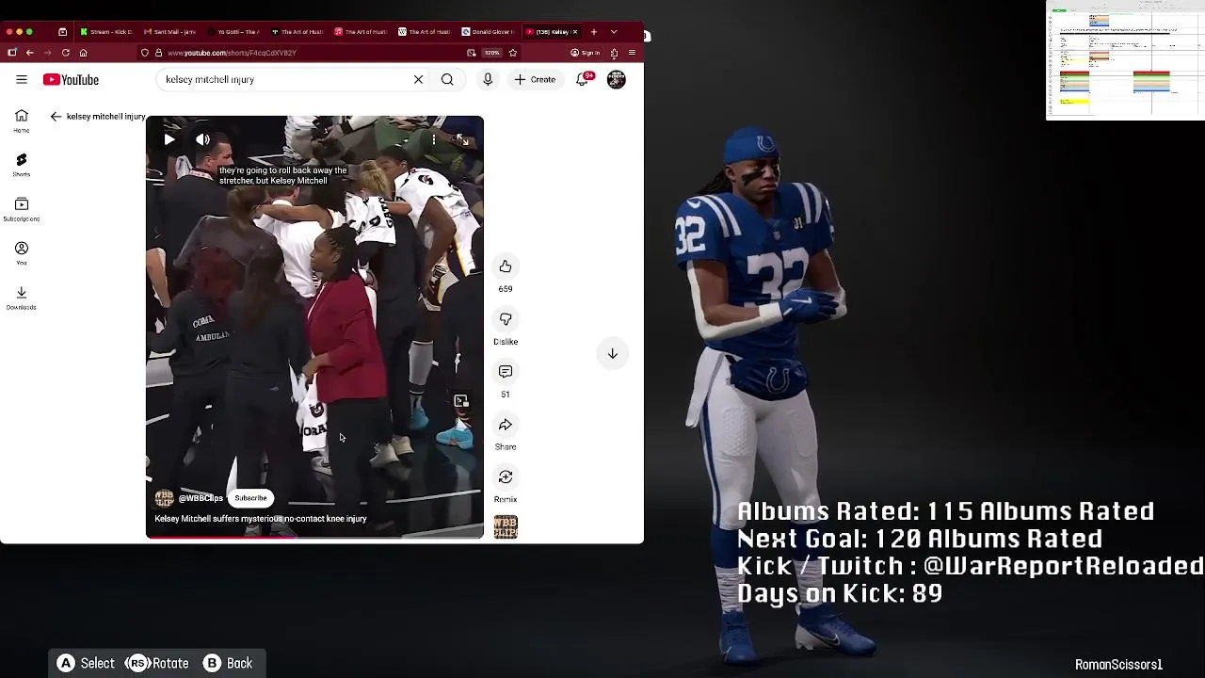
Task: Open Subscriptions in YouTube sidebar
Action: click(21, 210)
